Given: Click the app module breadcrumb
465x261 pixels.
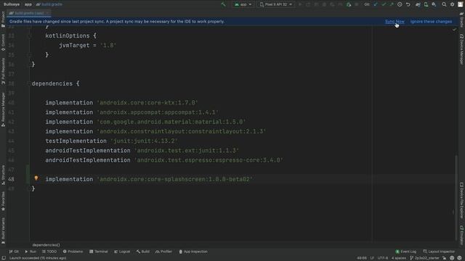Looking at the screenshot, I should (28, 4).
